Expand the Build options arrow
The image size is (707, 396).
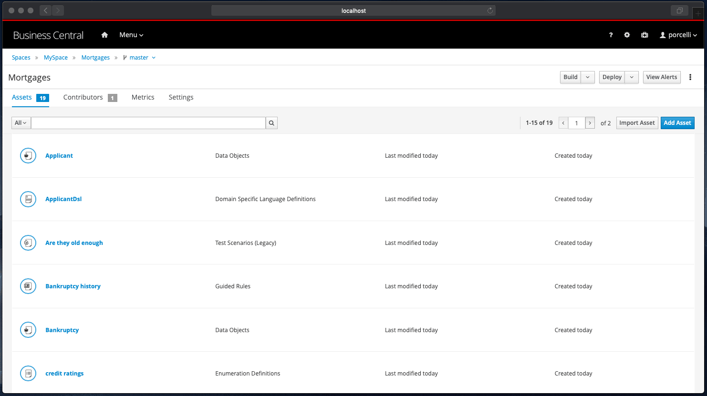(x=588, y=77)
